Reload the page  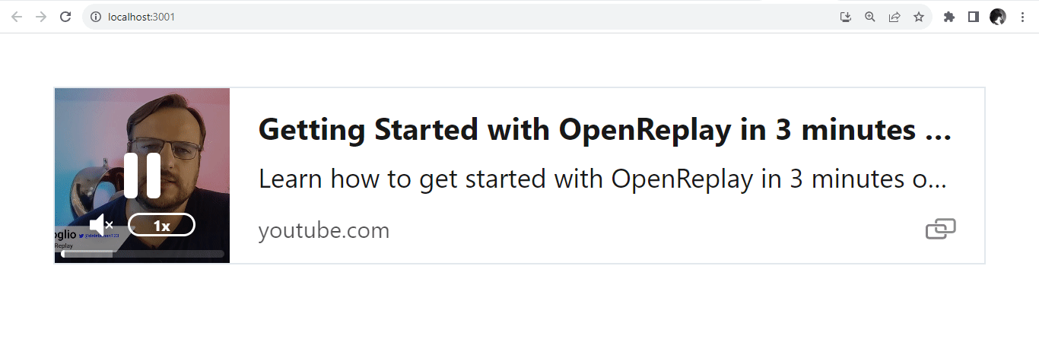[x=65, y=17]
